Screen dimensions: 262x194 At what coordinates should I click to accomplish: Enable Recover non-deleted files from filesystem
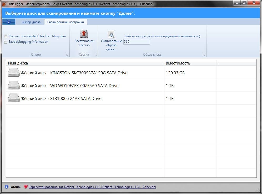coord(6,36)
